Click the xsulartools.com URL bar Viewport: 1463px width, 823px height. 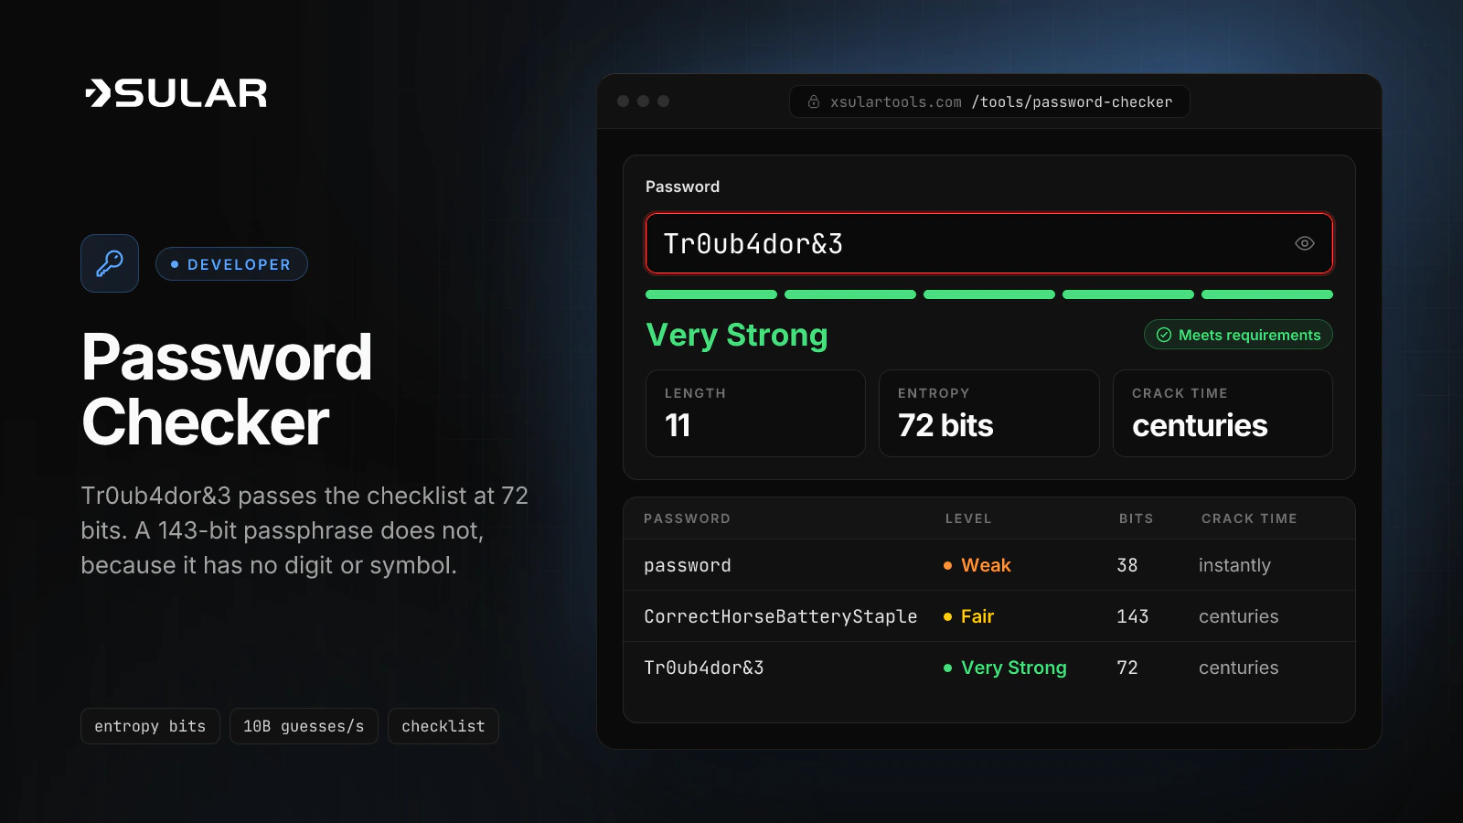point(989,102)
